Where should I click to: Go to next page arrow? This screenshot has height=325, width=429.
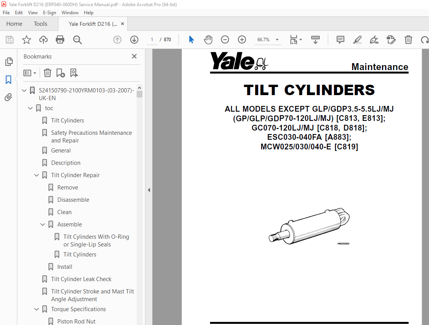pos(134,40)
